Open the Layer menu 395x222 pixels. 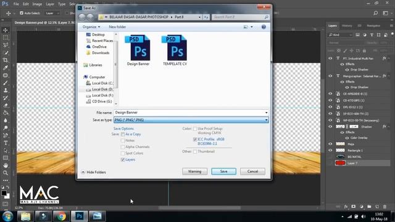pos(50,4)
